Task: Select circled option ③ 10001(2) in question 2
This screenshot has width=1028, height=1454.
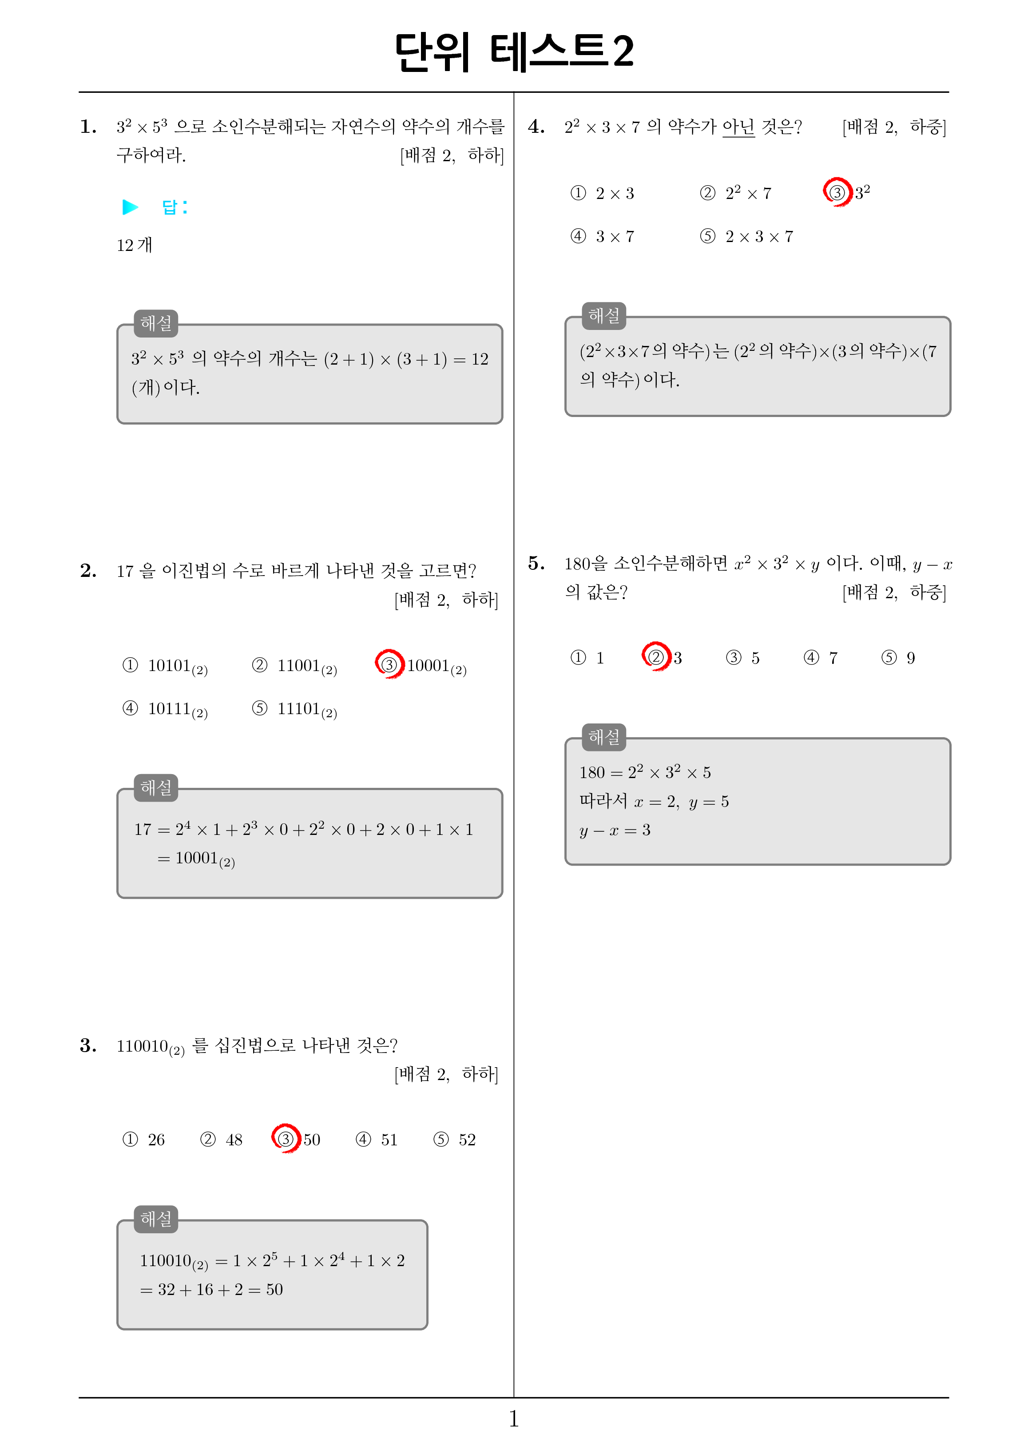Action: coord(421,665)
